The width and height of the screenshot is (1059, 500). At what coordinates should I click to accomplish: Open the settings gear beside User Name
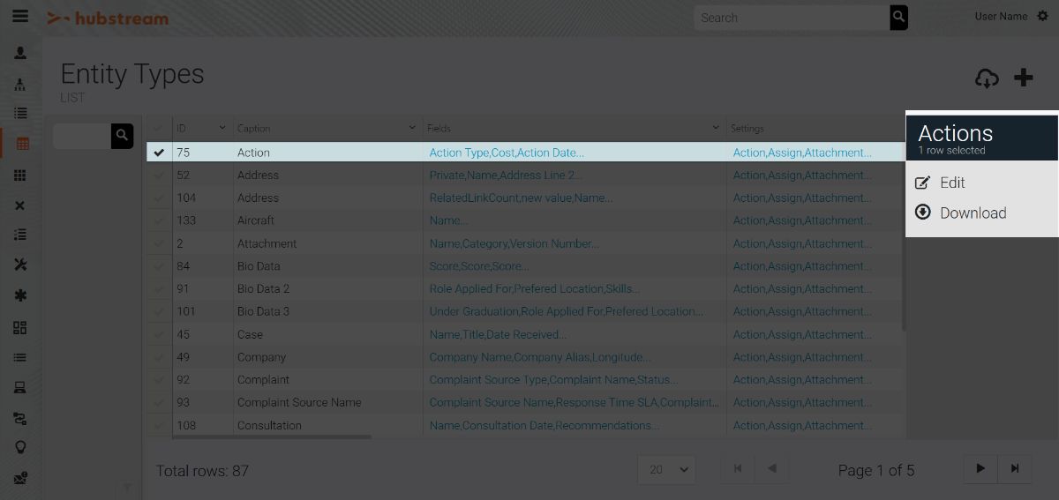click(1042, 16)
